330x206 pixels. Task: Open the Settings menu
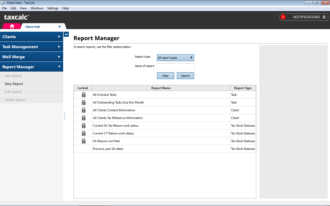tap(53, 8)
